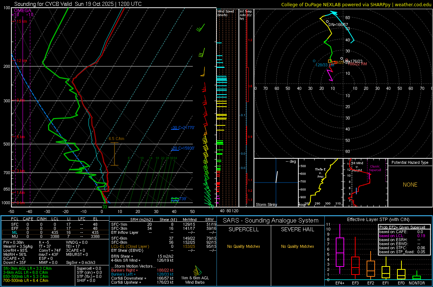This screenshot has width=433, height=287.
Task: Click the '188/22 RM' hodograph label
Action: (357, 64)
